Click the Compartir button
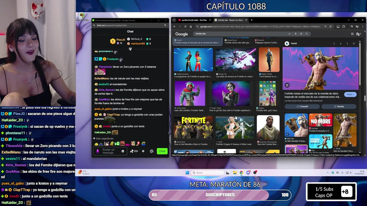The height and width of the screenshot is (206, 367). point(302,106)
